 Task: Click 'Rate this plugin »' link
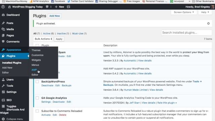point(167,103)
